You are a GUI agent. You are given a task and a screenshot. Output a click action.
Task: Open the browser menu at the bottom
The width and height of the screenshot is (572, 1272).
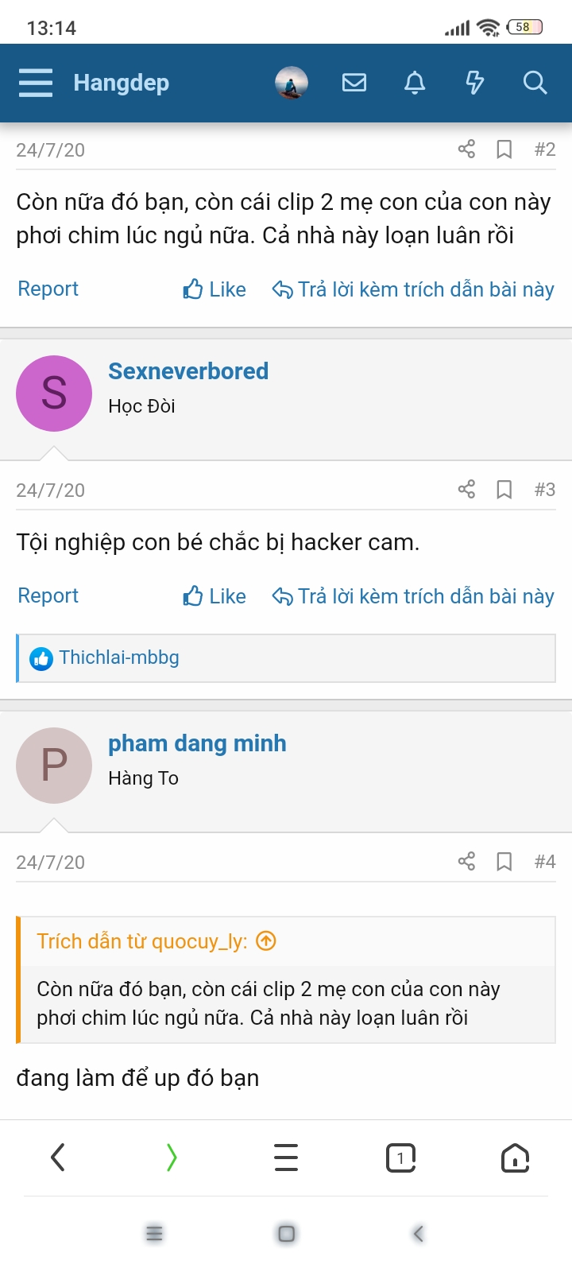(x=286, y=1158)
